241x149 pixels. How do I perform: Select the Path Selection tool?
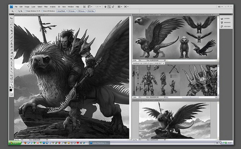tap(11, 69)
